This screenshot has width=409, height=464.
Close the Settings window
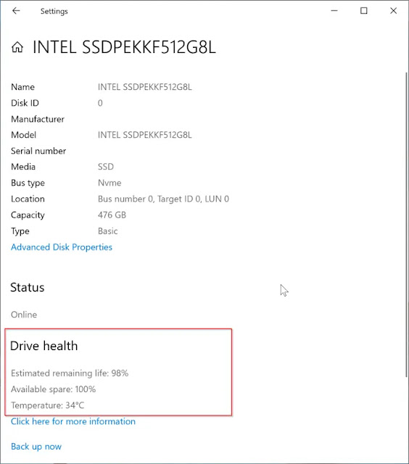393,11
